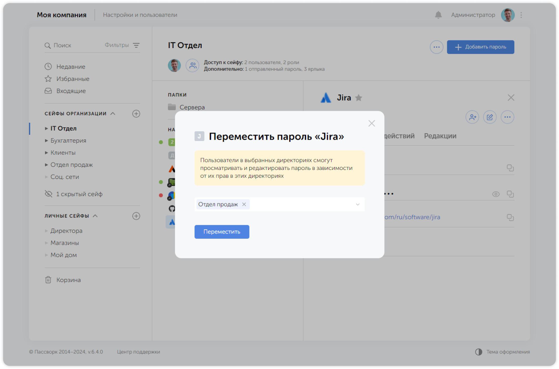Open the Сервера folder icon
Image resolution: width=559 pixels, height=369 pixels.
coord(172,107)
